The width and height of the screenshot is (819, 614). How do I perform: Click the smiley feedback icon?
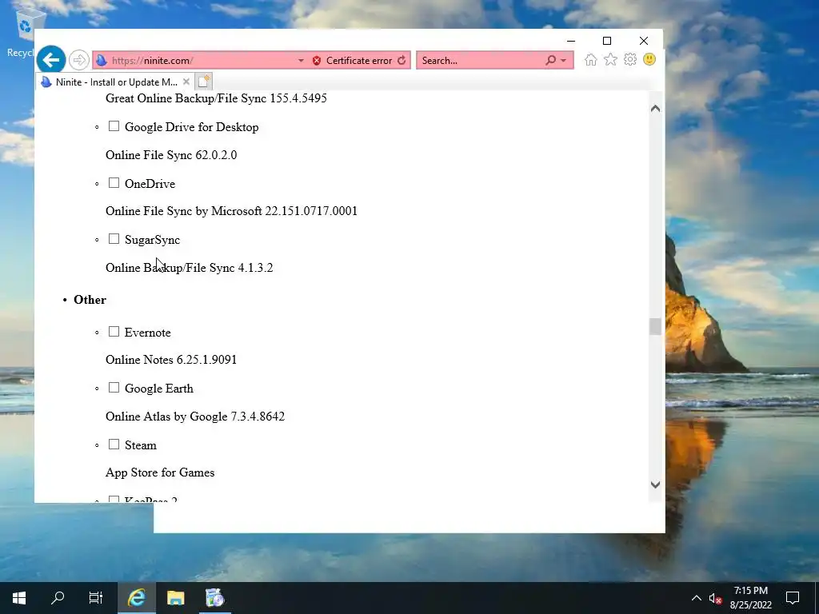pos(649,59)
